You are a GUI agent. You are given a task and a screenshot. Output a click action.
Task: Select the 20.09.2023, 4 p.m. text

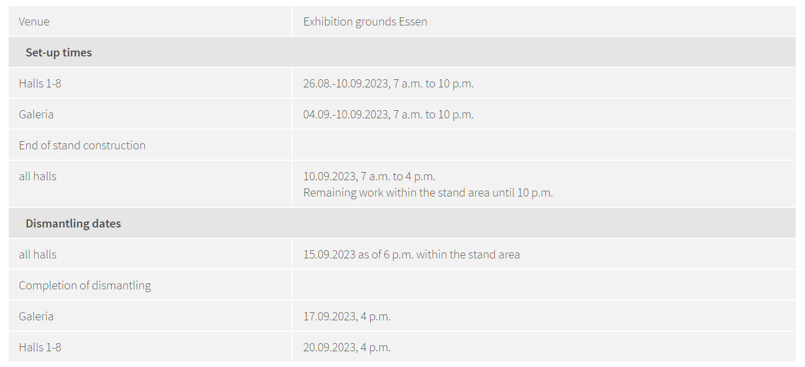click(x=347, y=347)
